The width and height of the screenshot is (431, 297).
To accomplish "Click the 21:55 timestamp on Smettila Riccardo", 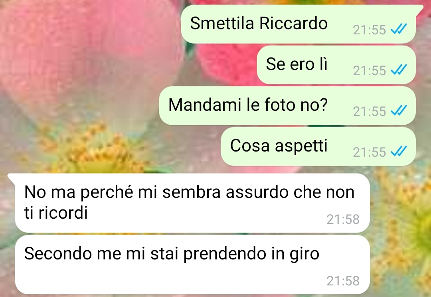I will [x=370, y=30].
